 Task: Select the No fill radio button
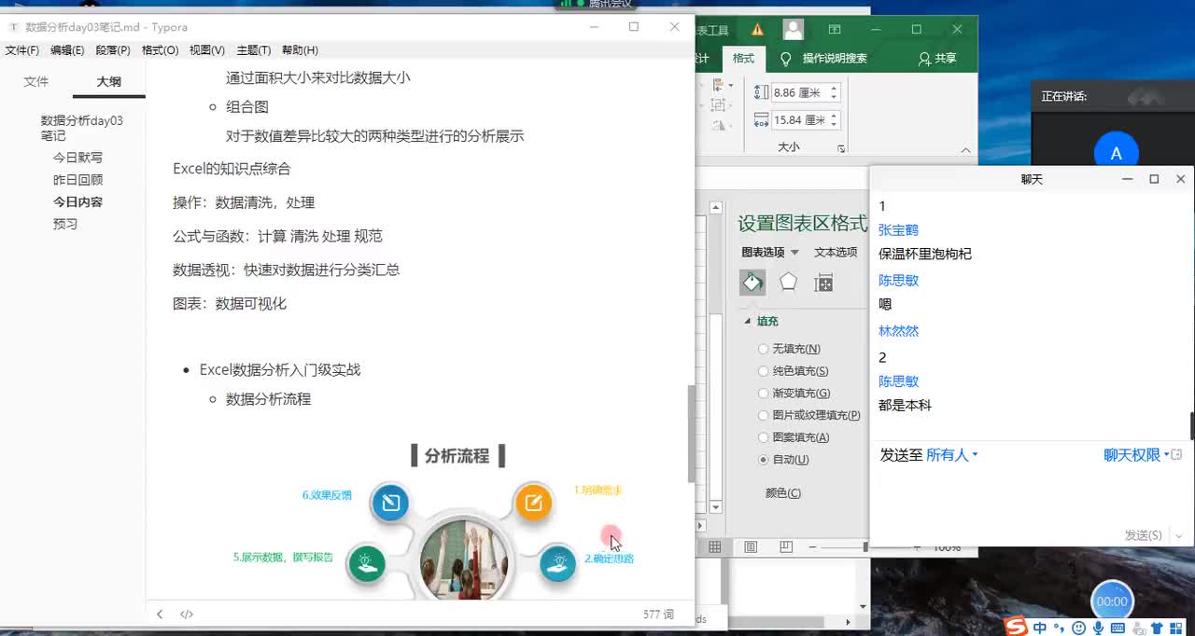point(764,349)
